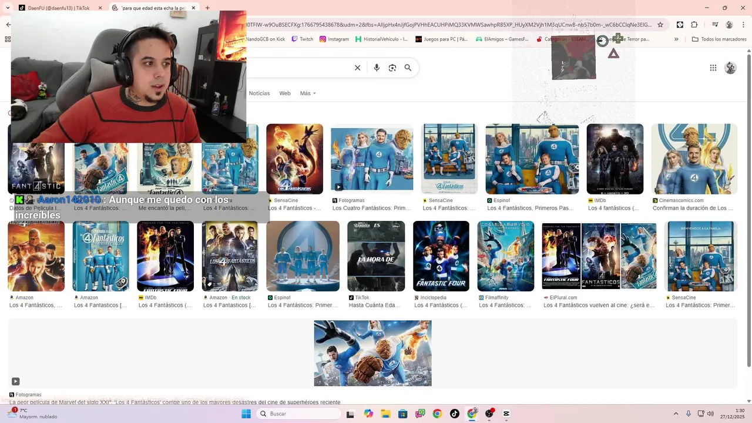Open the Fotogramas Los Cuatro Fantásticos video thumbnail
The height and width of the screenshot is (423, 752).
[372, 159]
